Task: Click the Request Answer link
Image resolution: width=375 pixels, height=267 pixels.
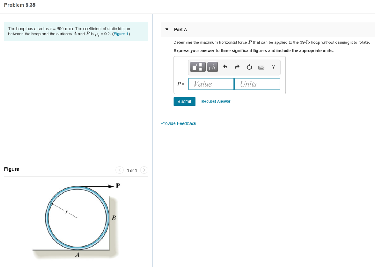Action: pyautogui.click(x=216, y=101)
